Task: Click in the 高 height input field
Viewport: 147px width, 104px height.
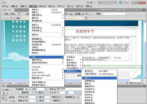Action: (47, 101)
